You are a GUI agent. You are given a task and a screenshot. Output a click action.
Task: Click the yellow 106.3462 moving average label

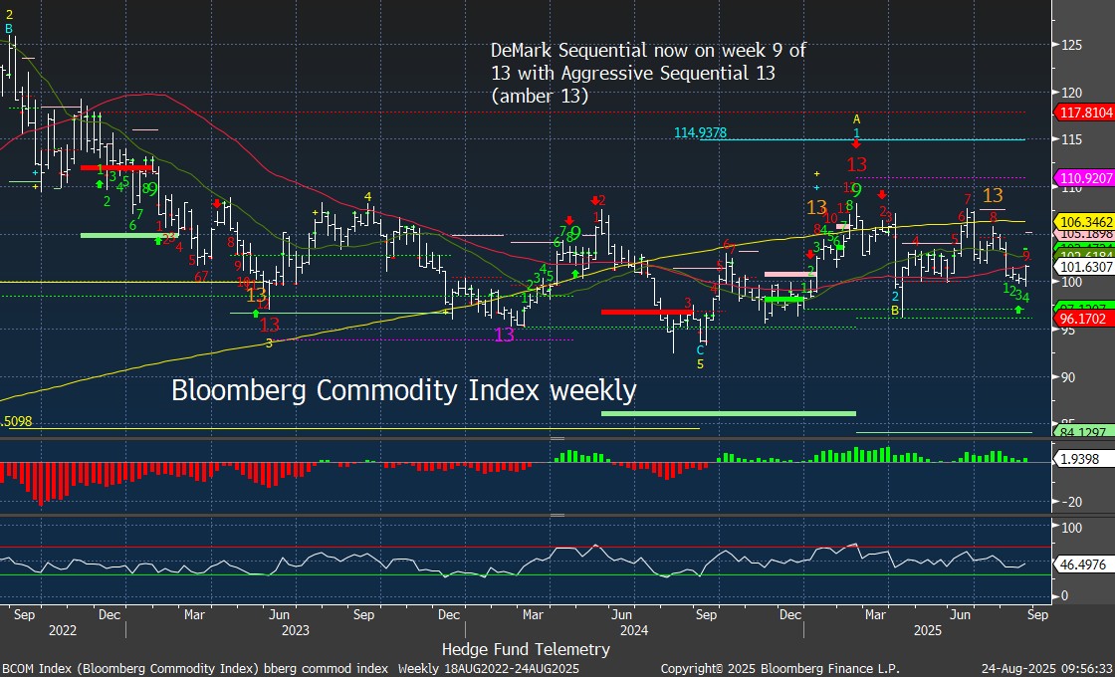[x=1083, y=220]
